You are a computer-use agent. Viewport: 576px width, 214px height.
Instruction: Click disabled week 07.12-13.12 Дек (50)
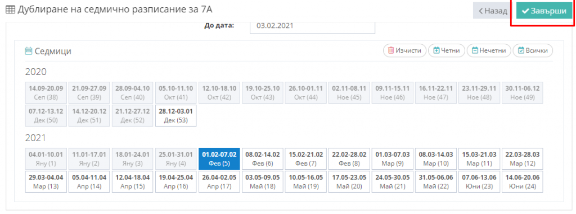coord(46,115)
